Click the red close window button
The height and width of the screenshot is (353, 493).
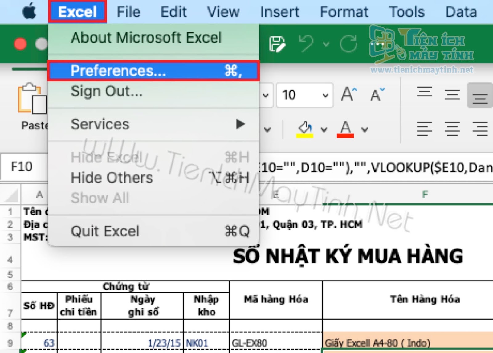[20, 44]
